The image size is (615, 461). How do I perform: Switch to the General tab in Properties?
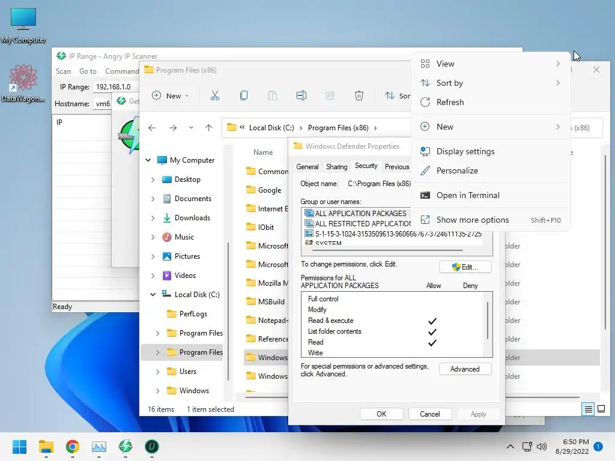click(307, 167)
